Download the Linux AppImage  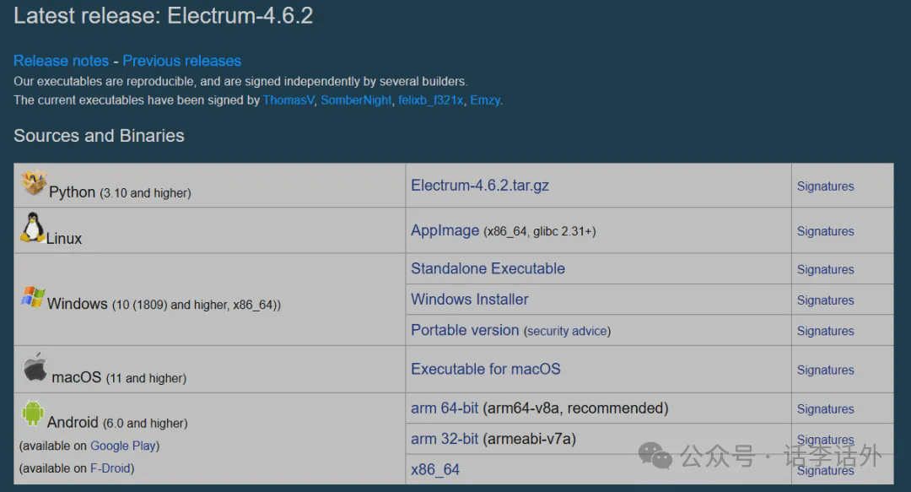pyautogui.click(x=445, y=230)
